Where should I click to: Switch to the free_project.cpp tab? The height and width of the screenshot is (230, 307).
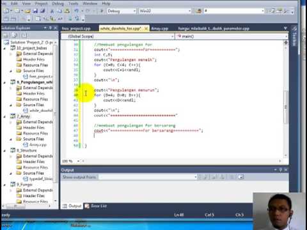[x=76, y=28]
